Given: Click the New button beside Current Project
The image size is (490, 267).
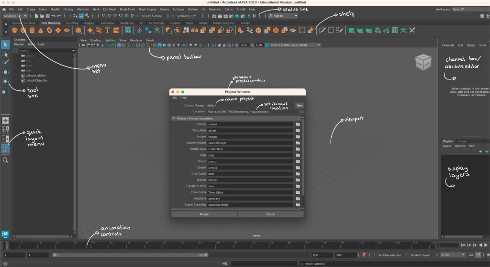Looking at the screenshot, I should click(299, 105).
